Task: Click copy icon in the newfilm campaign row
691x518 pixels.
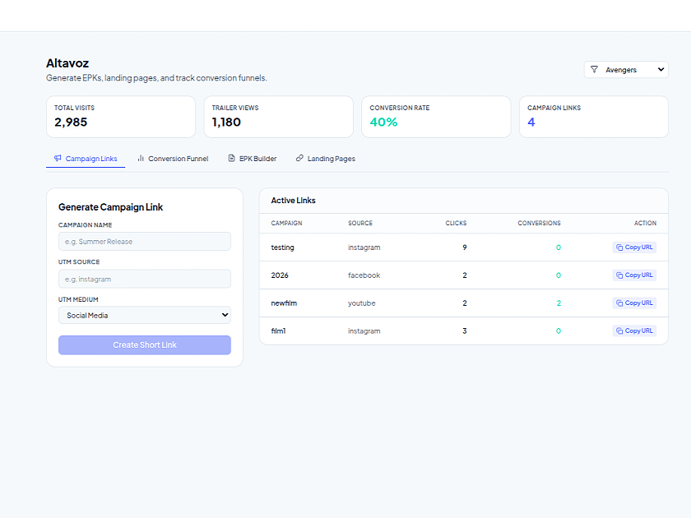Action: tap(620, 303)
